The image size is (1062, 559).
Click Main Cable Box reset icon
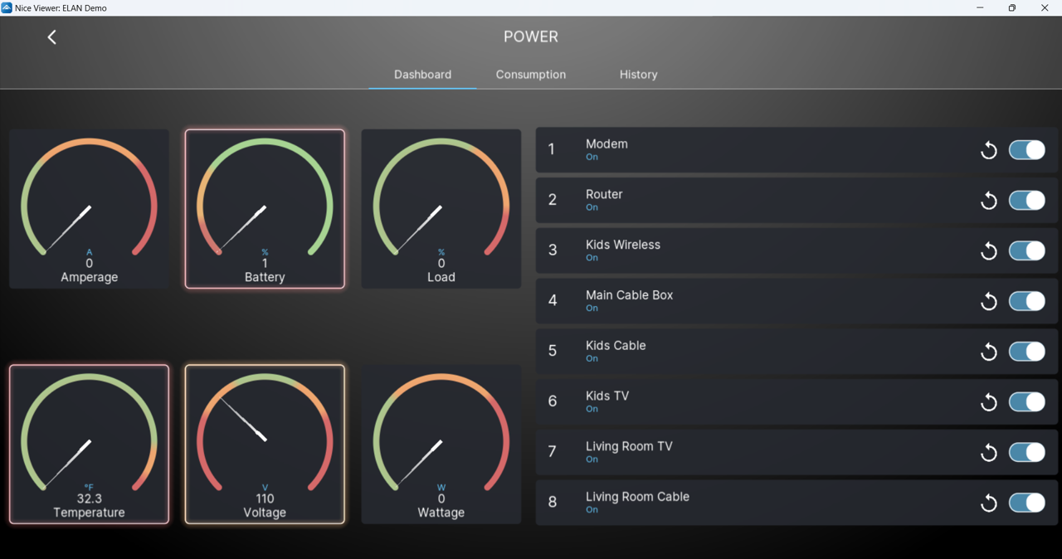(988, 302)
